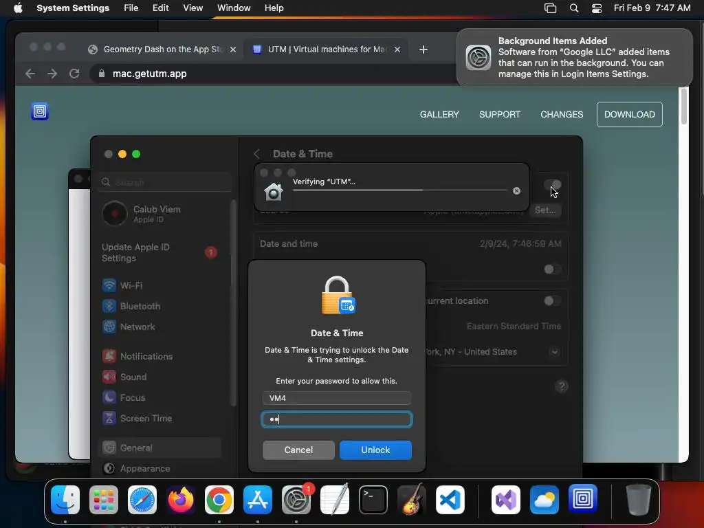This screenshot has height=528, width=704.
Task: Launch Safari from the Dock
Action: click(142, 500)
